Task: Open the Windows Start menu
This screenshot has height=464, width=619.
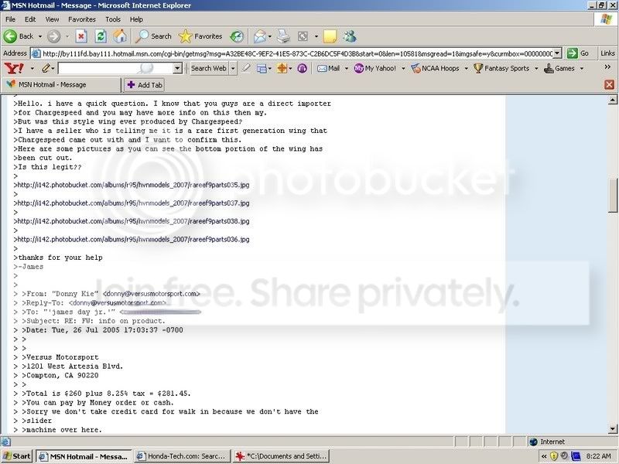Action: coord(17,455)
